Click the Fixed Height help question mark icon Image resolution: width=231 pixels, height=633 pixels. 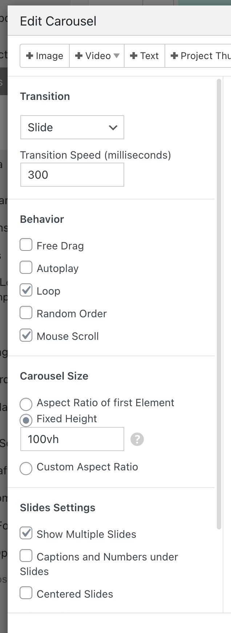pyautogui.click(x=137, y=439)
